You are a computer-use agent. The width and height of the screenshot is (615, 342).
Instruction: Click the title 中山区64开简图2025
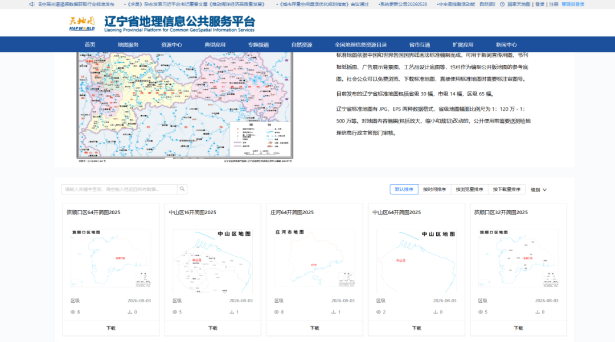point(396,212)
